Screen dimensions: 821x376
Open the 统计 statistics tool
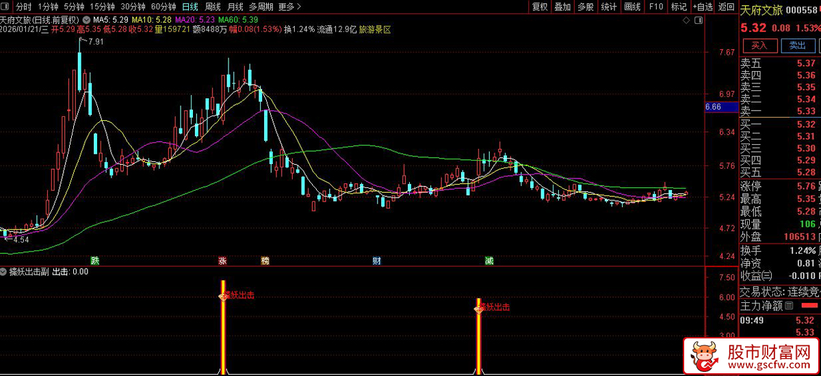(x=608, y=7)
